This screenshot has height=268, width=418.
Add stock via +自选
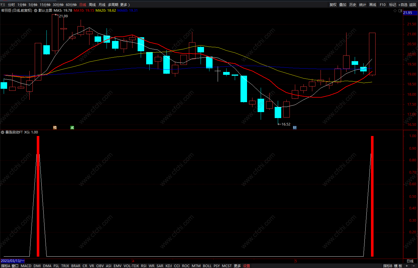(403, 5)
